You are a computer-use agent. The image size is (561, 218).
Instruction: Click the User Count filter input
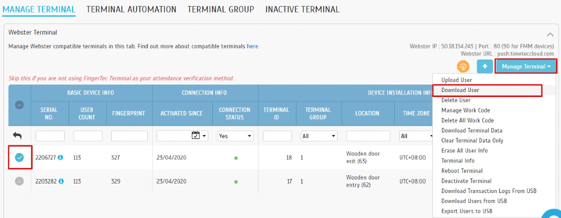[88, 136]
